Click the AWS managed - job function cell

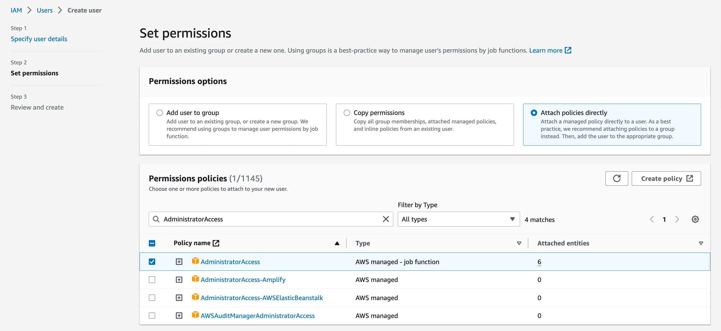(x=397, y=262)
